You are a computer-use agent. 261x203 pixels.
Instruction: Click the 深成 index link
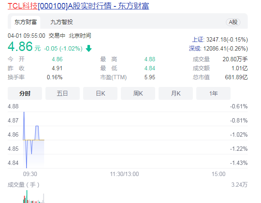coord(195,48)
